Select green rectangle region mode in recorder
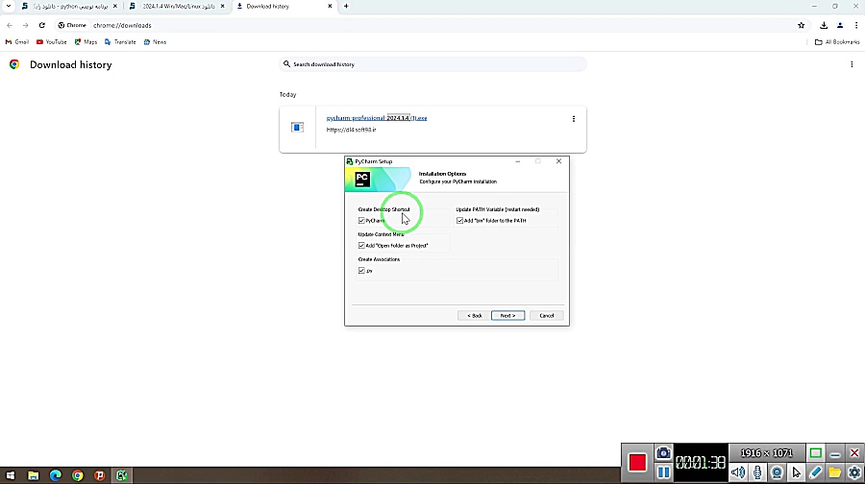The image size is (865, 484). click(x=815, y=453)
